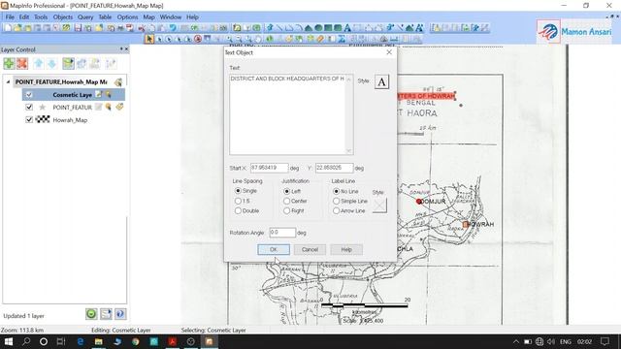Click OK in Text Object dialog
Screen dimensions: 621x349
point(274,249)
